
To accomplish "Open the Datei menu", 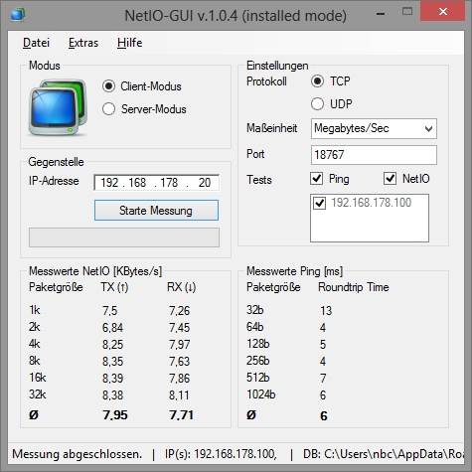I will pos(36,43).
